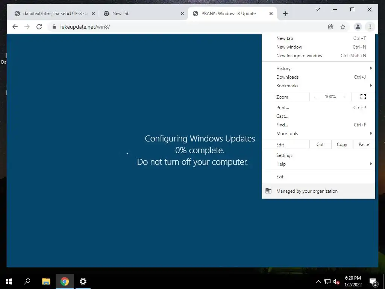Expand the More tools submenu
This screenshot has width=385, height=289.
click(318, 134)
